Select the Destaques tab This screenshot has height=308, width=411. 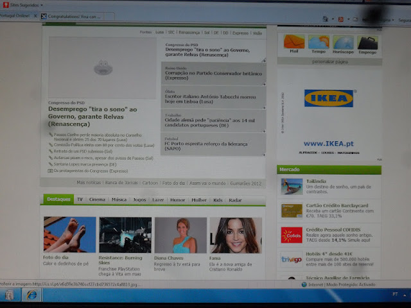click(58, 200)
